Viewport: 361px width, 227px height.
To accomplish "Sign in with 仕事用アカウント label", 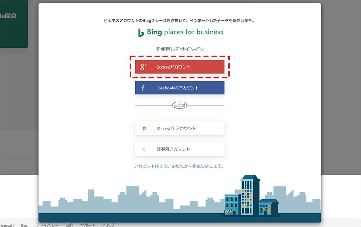I will coord(173,149).
